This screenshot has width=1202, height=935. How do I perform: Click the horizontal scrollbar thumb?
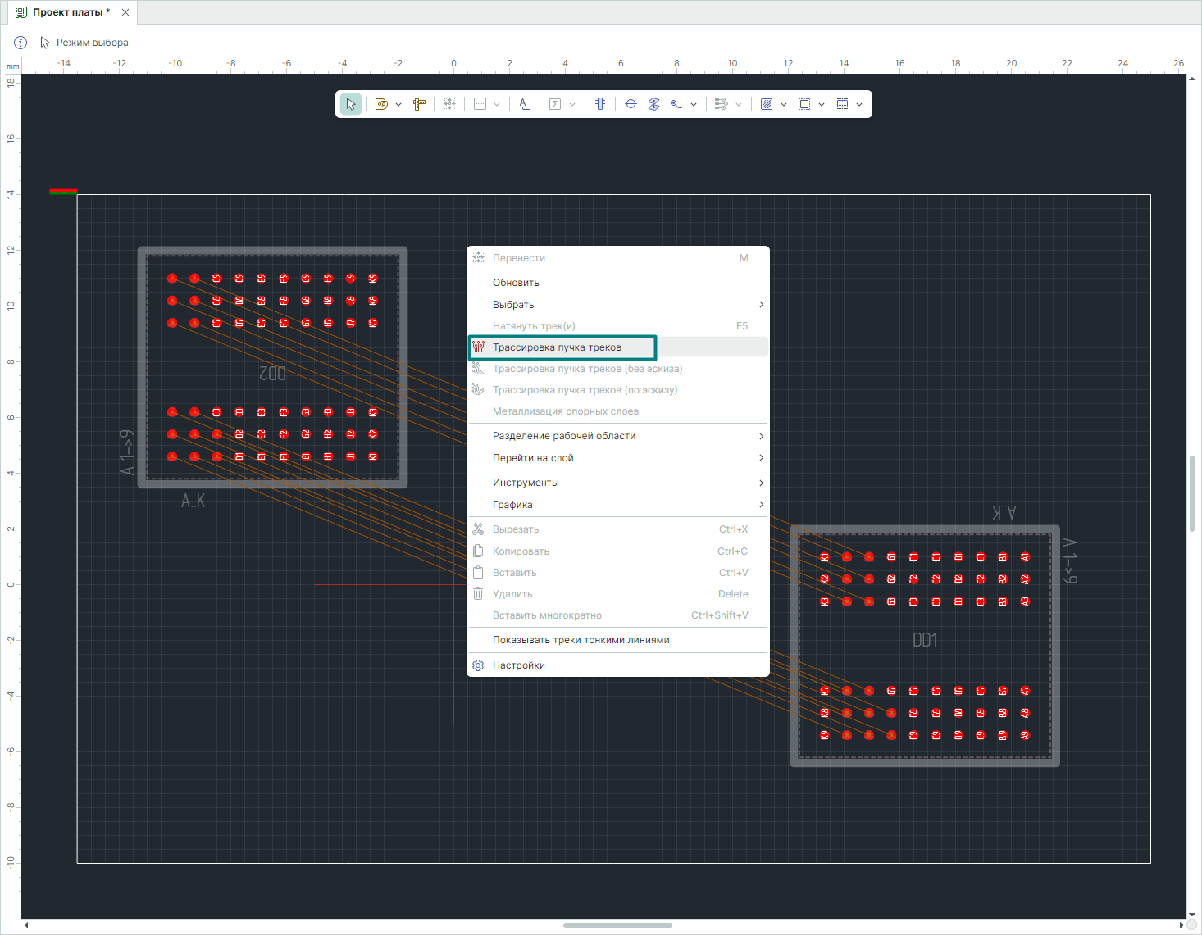[x=617, y=925]
